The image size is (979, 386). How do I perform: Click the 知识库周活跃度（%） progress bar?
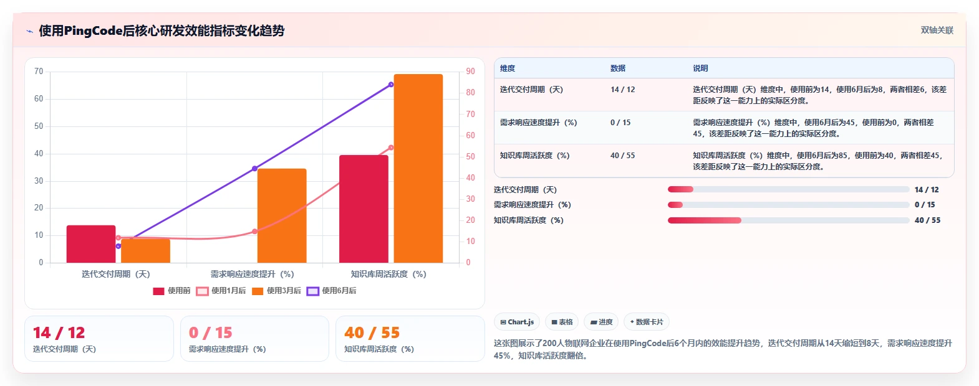coord(788,220)
